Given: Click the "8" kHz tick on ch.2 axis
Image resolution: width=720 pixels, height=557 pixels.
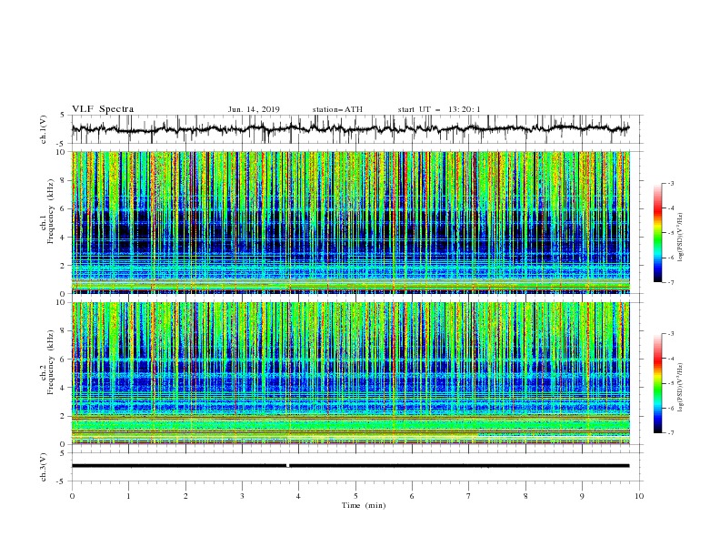Looking at the screenshot, I should [x=64, y=331].
